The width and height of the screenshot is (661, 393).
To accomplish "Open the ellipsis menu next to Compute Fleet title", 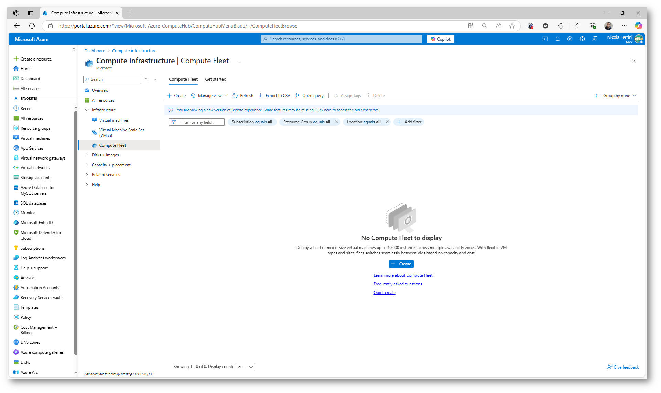I will 238,61.
